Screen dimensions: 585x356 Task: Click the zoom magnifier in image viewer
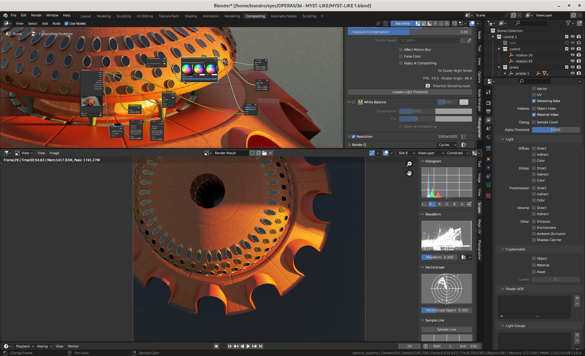[409, 164]
